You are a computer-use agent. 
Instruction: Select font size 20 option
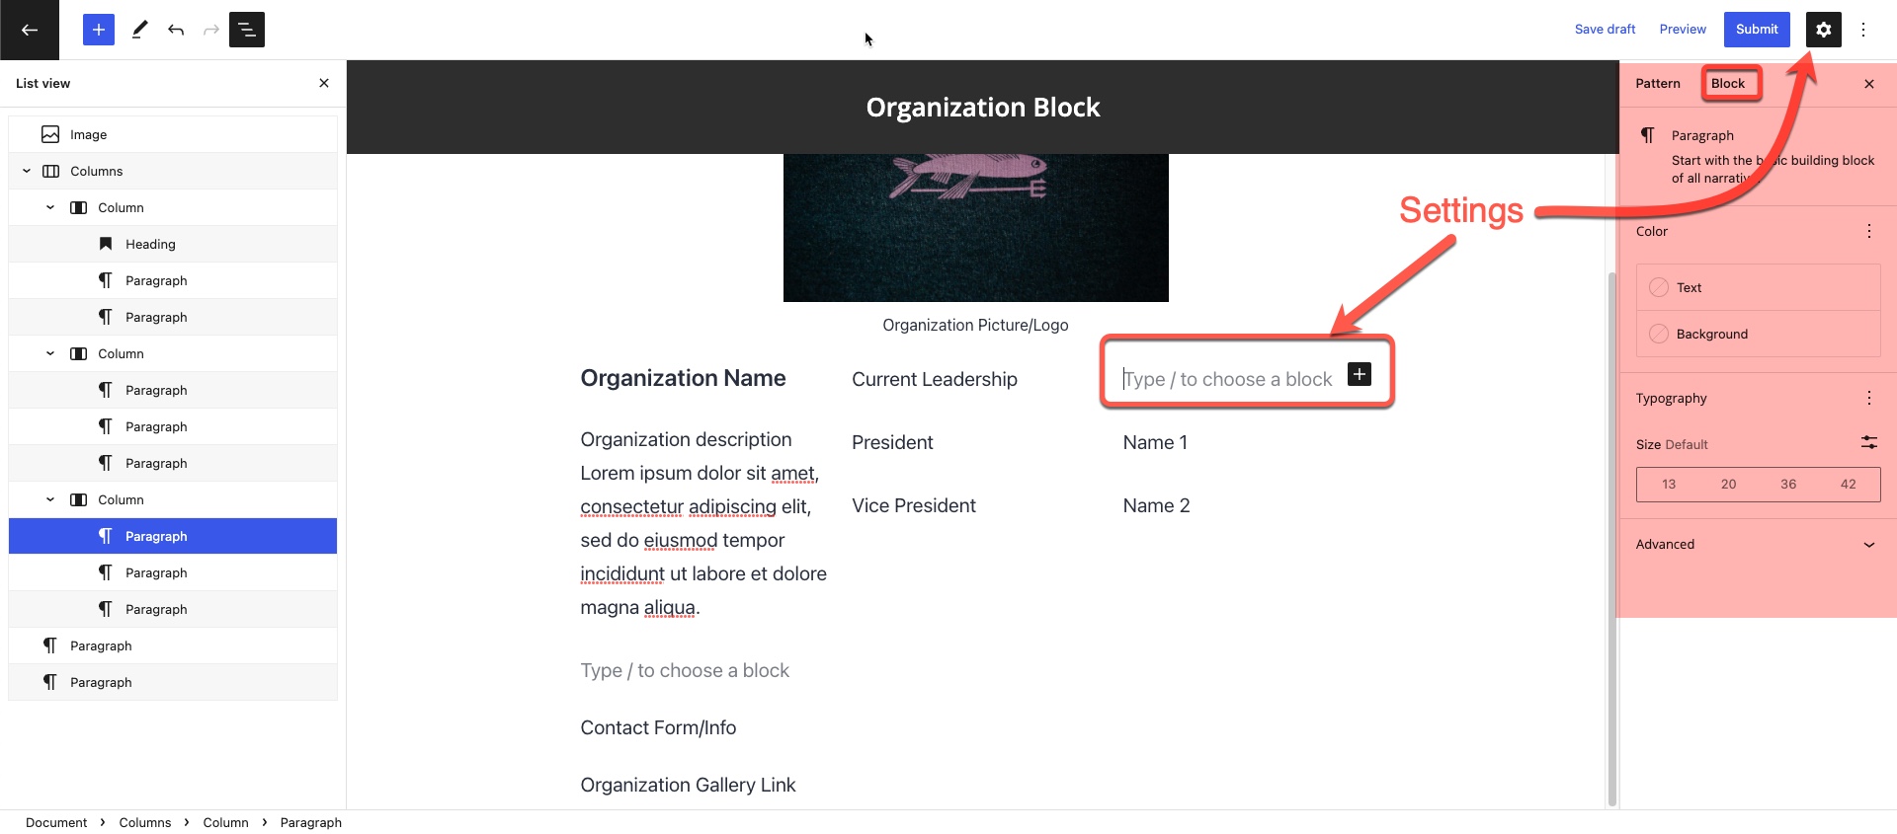pos(1728,485)
